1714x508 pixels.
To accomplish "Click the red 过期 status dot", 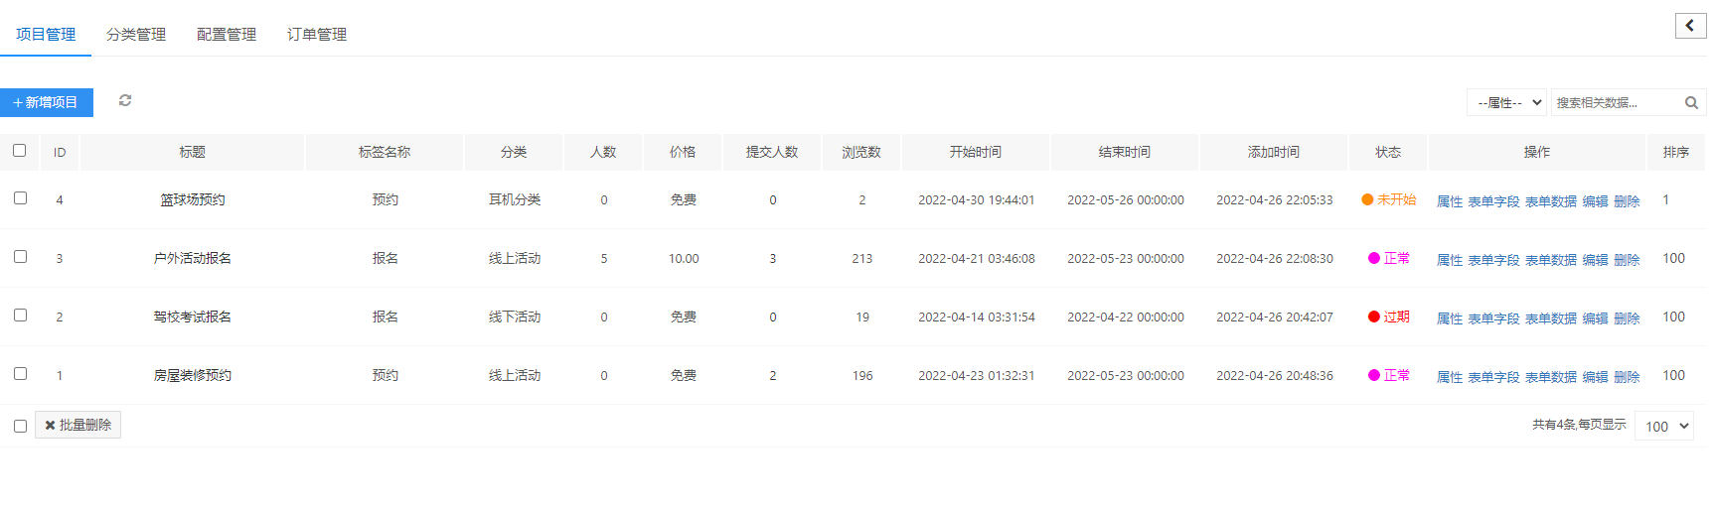I will click(x=1374, y=317).
